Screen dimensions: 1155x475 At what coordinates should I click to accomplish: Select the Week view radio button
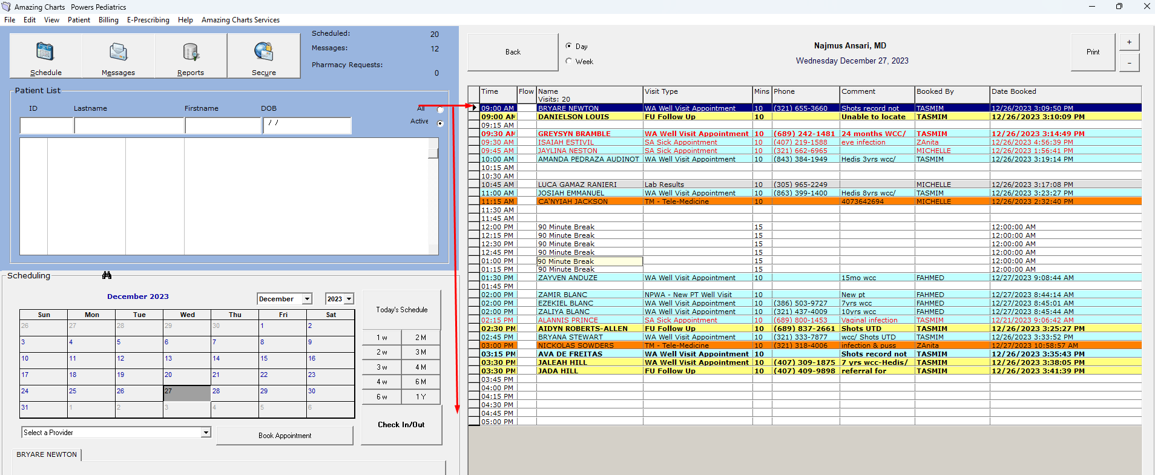568,61
